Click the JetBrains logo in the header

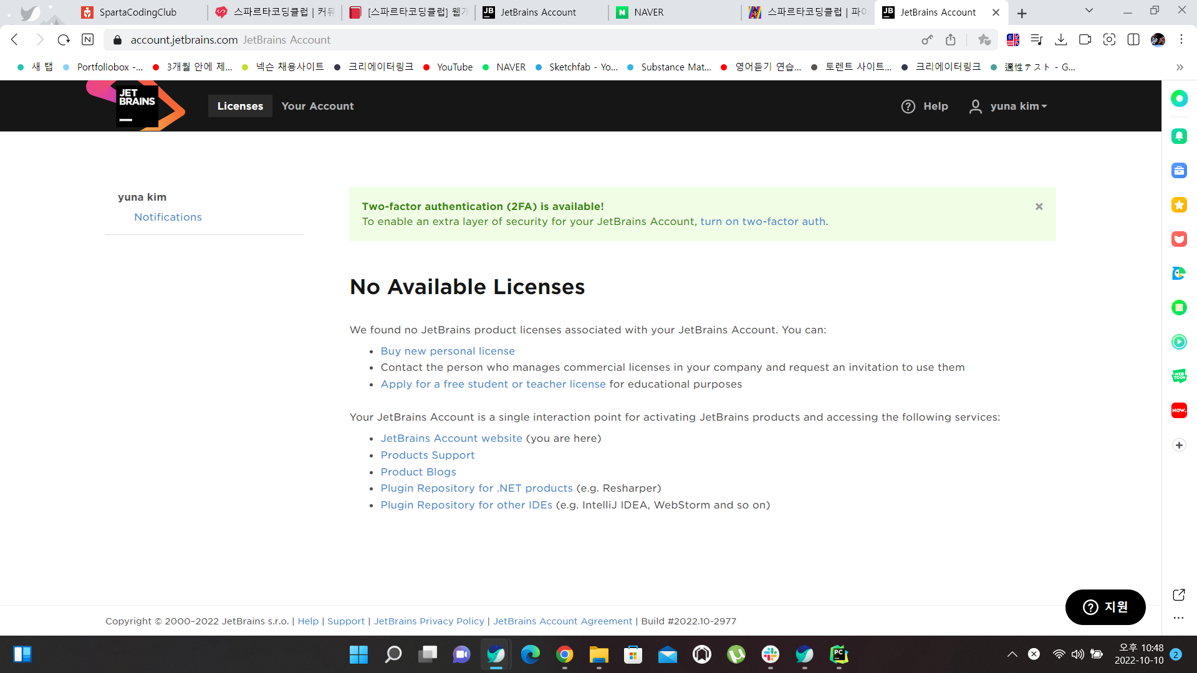click(x=136, y=106)
